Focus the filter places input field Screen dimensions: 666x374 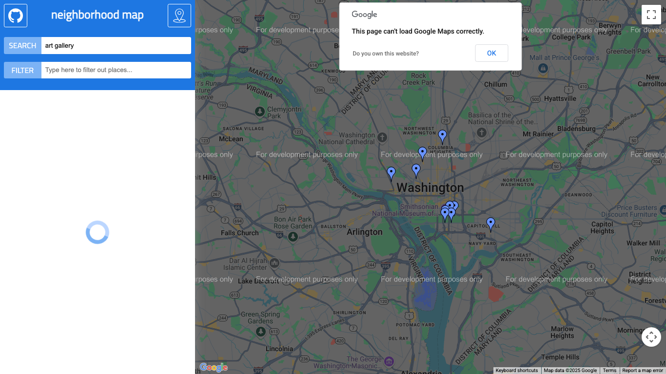point(116,70)
